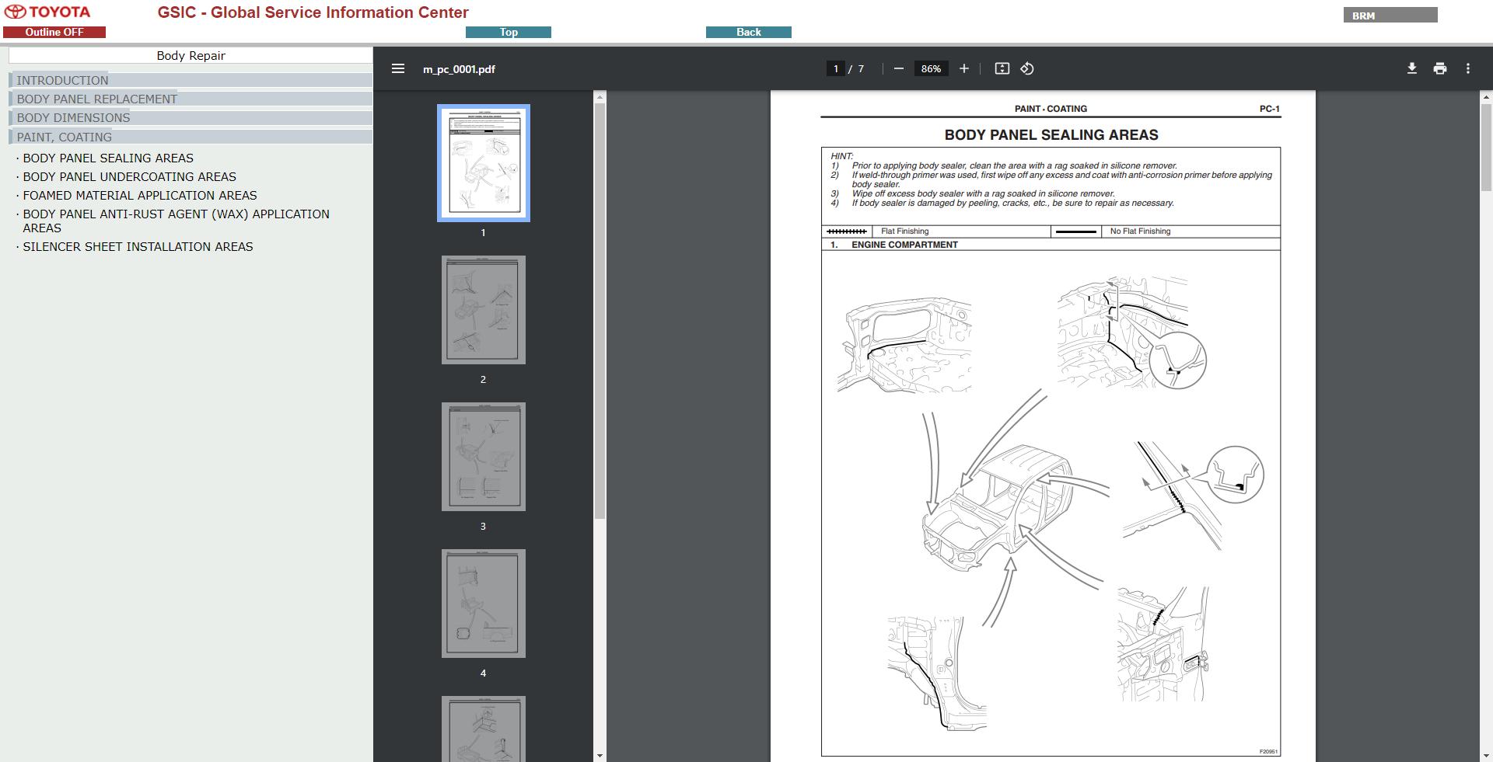This screenshot has height=762, width=1493.
Task: Click the PC-1 page code
Action: [1269, 109]
